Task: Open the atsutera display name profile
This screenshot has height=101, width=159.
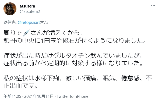Action: click(27, 6)
